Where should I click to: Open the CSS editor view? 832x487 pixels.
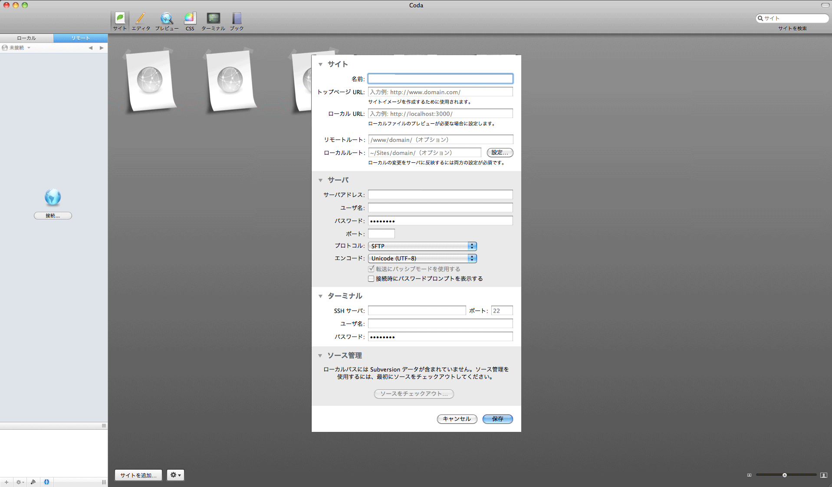click(190, 21)
